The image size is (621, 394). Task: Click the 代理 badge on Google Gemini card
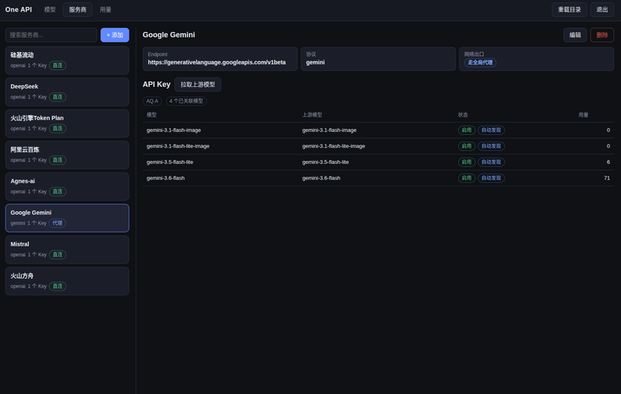pos(57,223)
